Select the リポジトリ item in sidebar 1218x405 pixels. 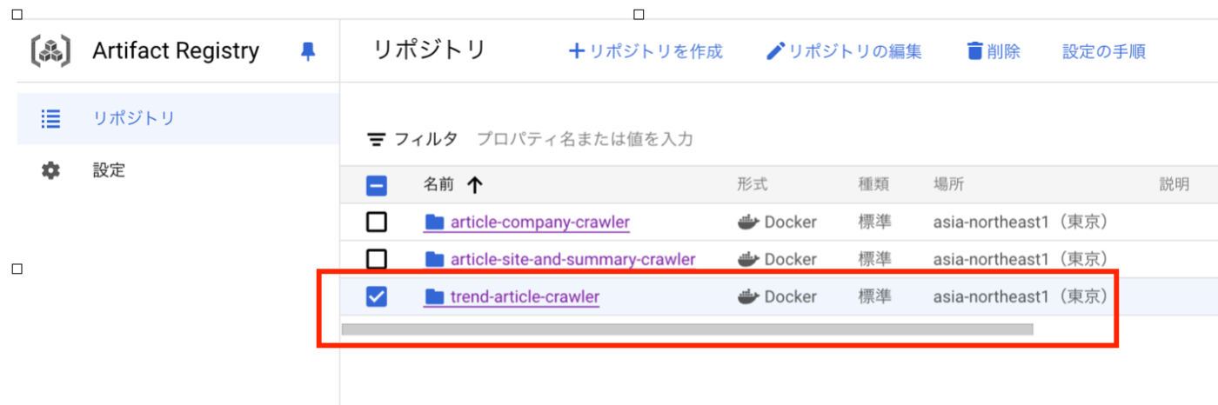pos(134,119)
